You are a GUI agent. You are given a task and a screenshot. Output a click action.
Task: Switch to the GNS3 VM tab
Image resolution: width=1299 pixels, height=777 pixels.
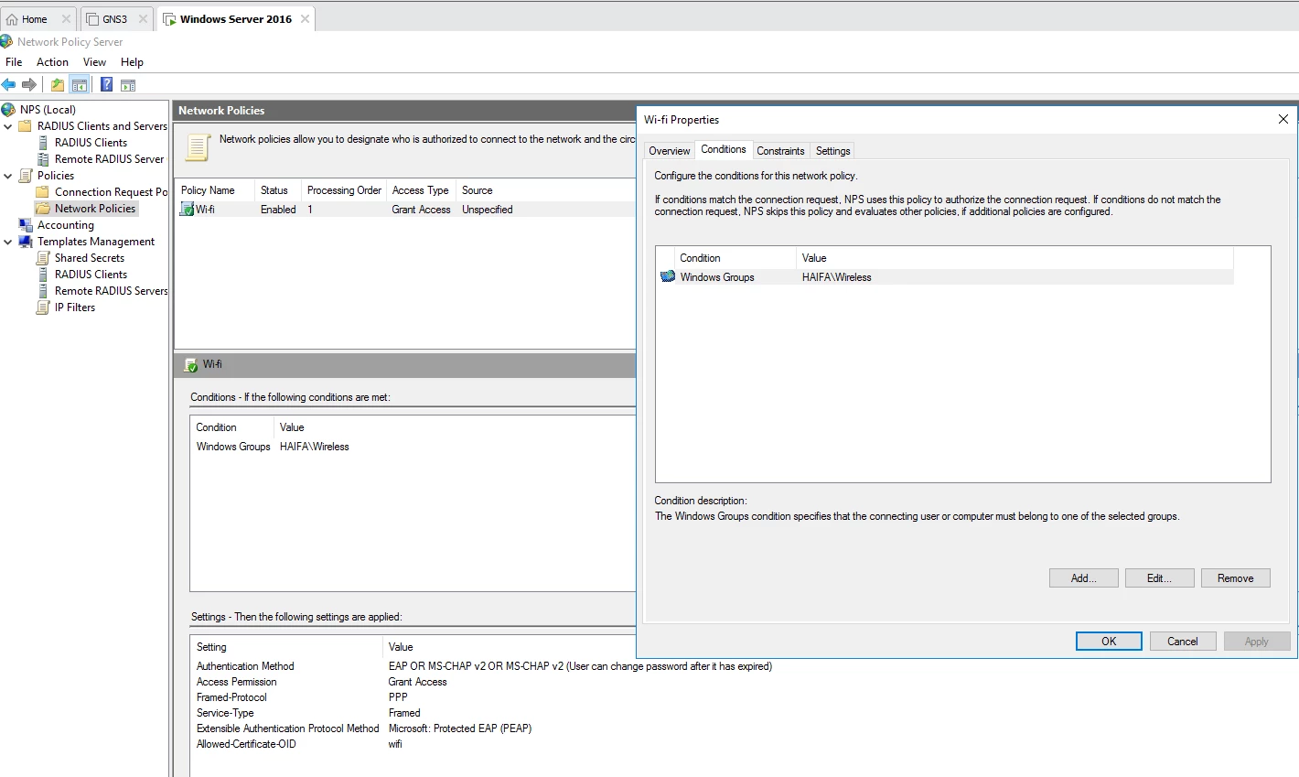114,18
